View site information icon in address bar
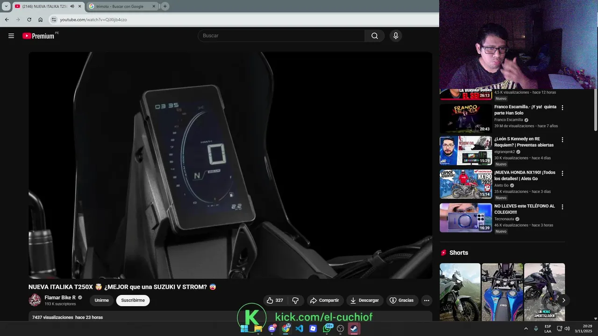Image resolution: width=598 pixels, height=336 pixels. [x=54, y=20]
